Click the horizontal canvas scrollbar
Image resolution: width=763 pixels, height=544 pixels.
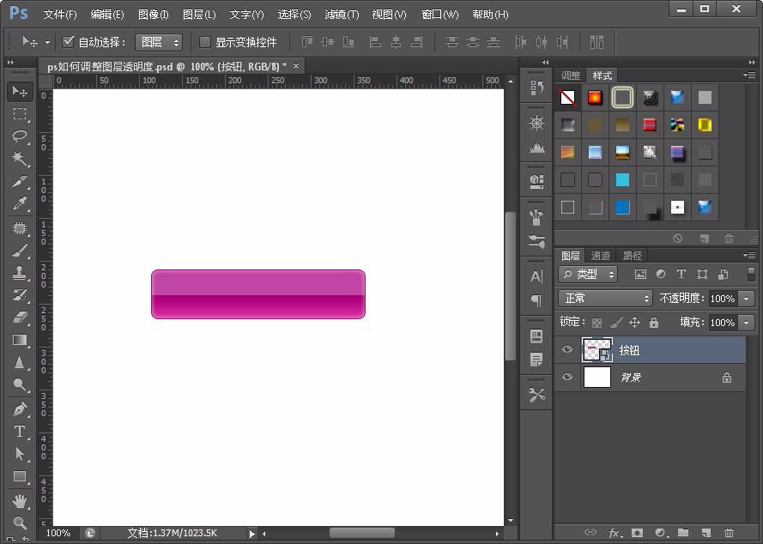point(360,532)
